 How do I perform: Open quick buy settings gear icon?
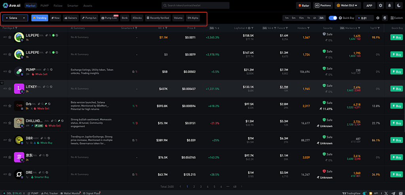[378, 18]
